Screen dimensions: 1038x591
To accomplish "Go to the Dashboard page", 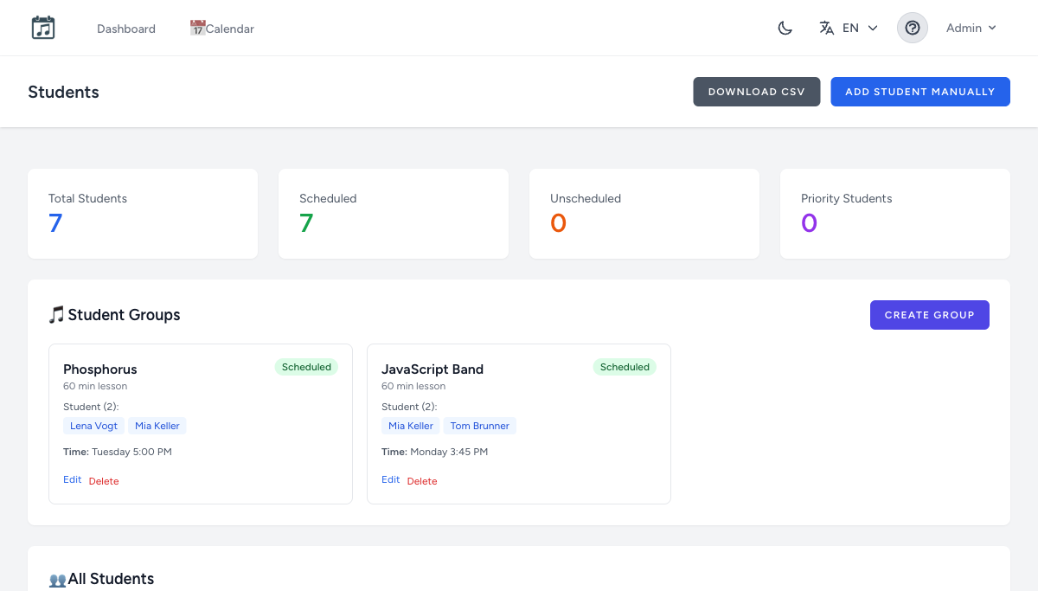I will coord(126,29).
